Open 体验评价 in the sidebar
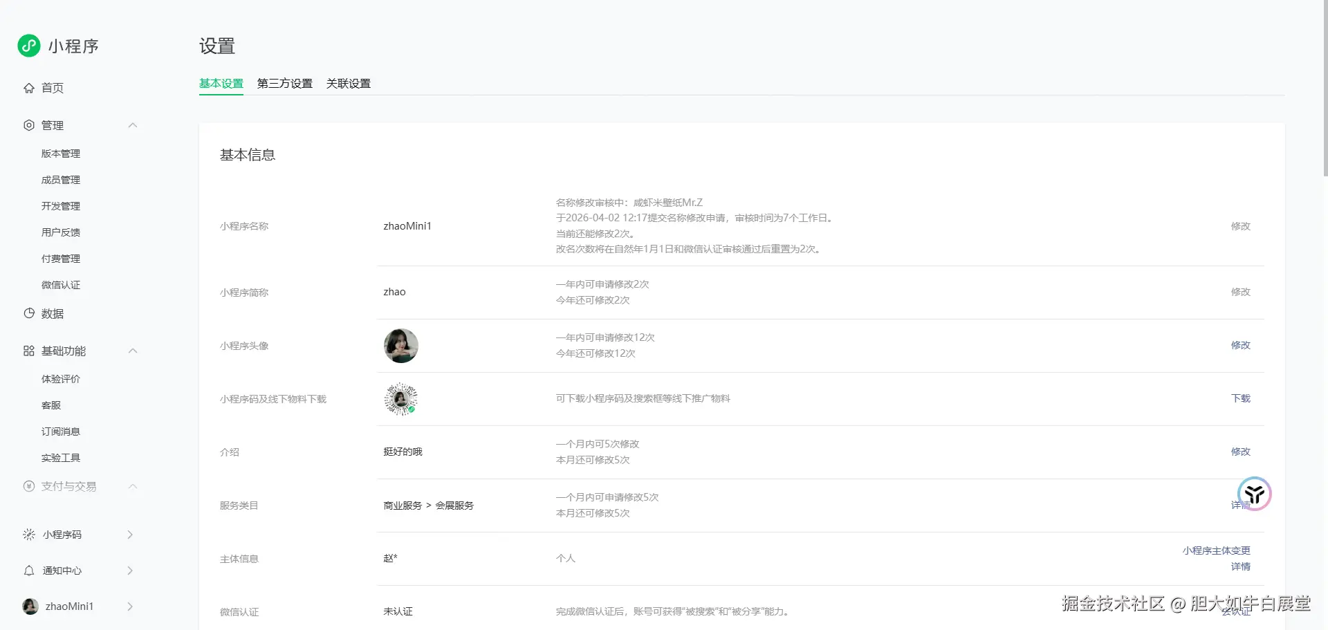Viewport: 1328px width, 630px height. tap(61, 379)
